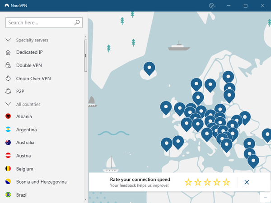
Task: Select the Finland map pin
Action: coord(228,77)
